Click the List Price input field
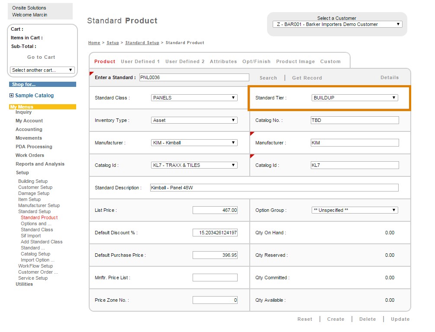Image resolution: width=435 pixels, height=332 pixels. [215, 210]
